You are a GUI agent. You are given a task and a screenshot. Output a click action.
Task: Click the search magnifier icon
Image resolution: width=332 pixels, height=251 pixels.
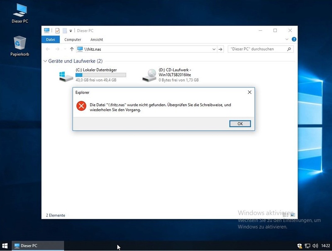(289, 49)
